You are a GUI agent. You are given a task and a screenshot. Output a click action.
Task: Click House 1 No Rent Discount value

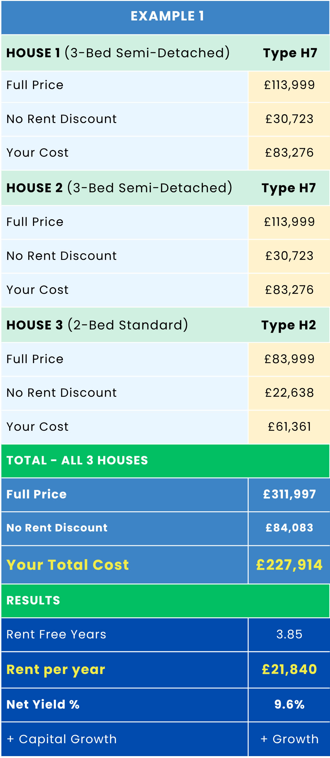(289, 119)
